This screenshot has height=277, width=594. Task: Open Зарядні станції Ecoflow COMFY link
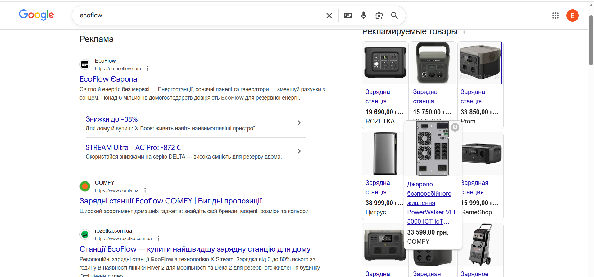[x=170, y=201]
